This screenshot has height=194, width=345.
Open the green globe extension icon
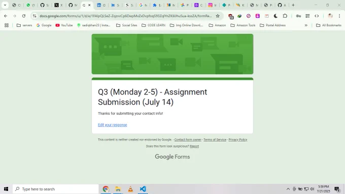point(239,16)
